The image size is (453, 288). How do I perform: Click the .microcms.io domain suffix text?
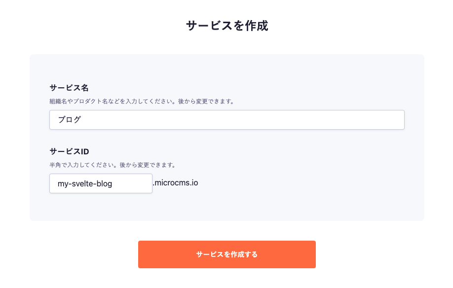point(175,183)
